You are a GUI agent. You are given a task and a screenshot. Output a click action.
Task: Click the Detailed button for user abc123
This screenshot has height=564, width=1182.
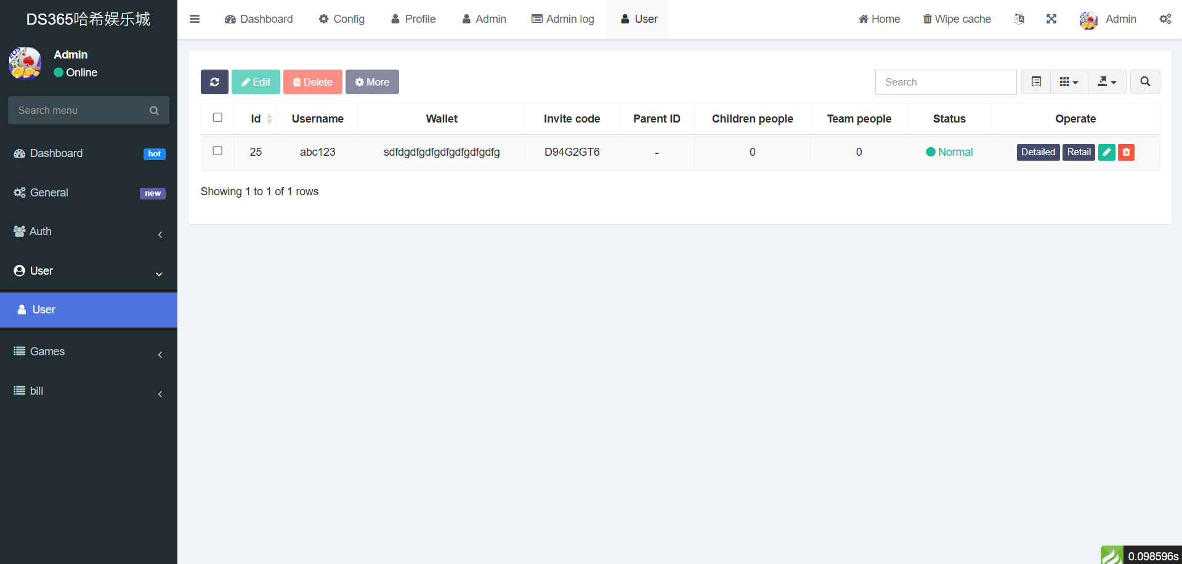[1038, 152]
